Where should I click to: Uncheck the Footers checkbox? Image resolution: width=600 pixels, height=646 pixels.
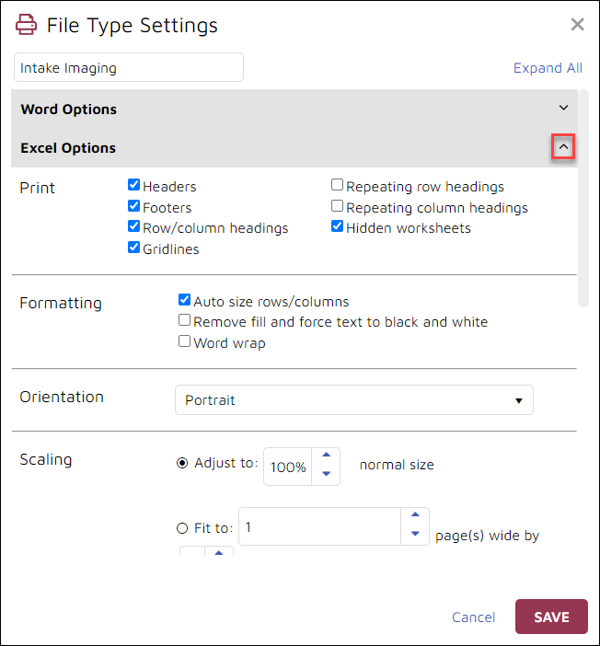pos(134,205)
